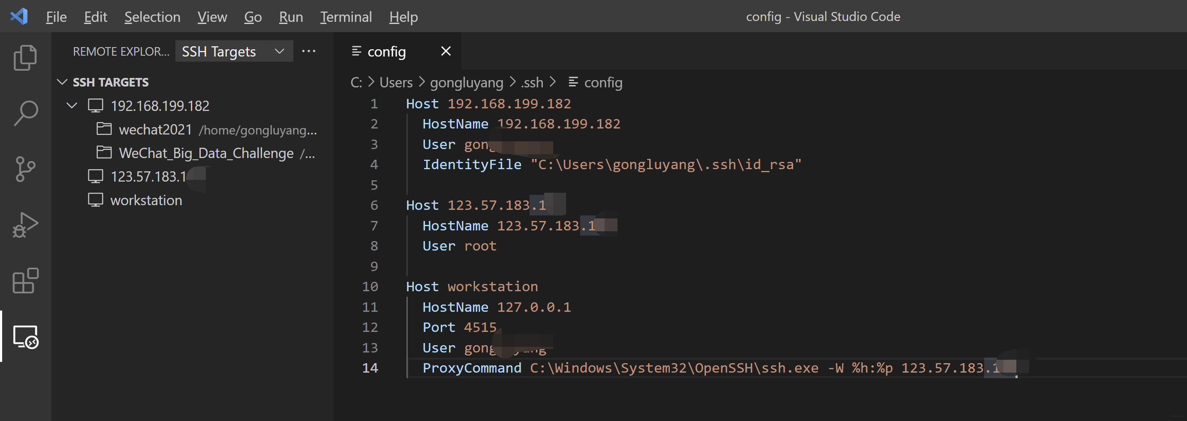Open the Extensions view
Screen dimensions: 1187x421
click(25, 281)
